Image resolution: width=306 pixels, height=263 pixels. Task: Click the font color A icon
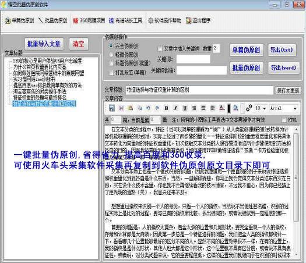222,108
